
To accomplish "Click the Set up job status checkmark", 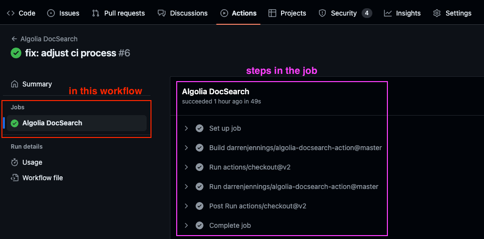I will [199, 128].
